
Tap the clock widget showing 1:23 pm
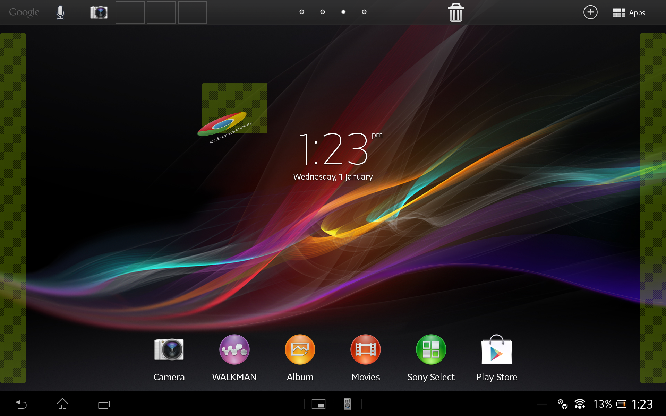click(340, 148)
